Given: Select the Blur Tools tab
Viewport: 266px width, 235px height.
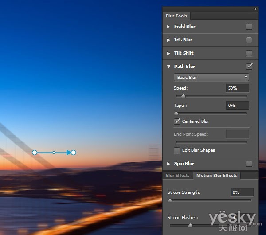Looking at the screenshot, I should [x=176, y=16].
